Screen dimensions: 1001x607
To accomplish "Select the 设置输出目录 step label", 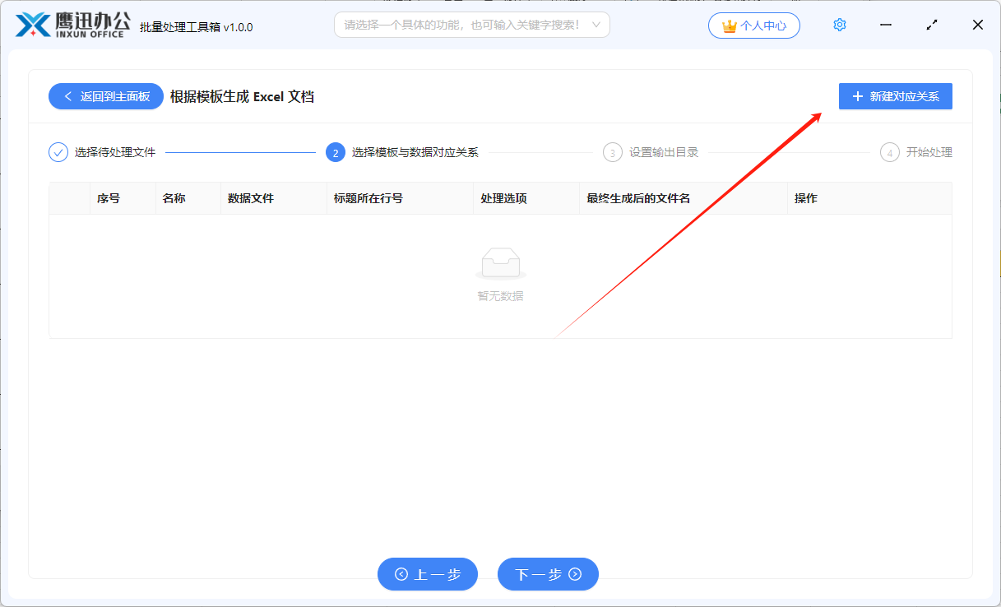I will (664, 152).
